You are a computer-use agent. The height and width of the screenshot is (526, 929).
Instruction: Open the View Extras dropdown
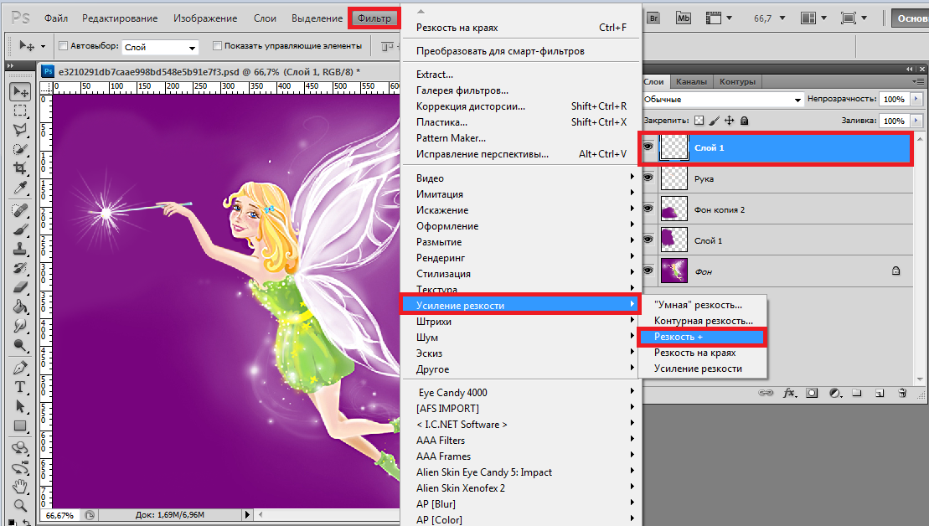(x=720, y=18)
